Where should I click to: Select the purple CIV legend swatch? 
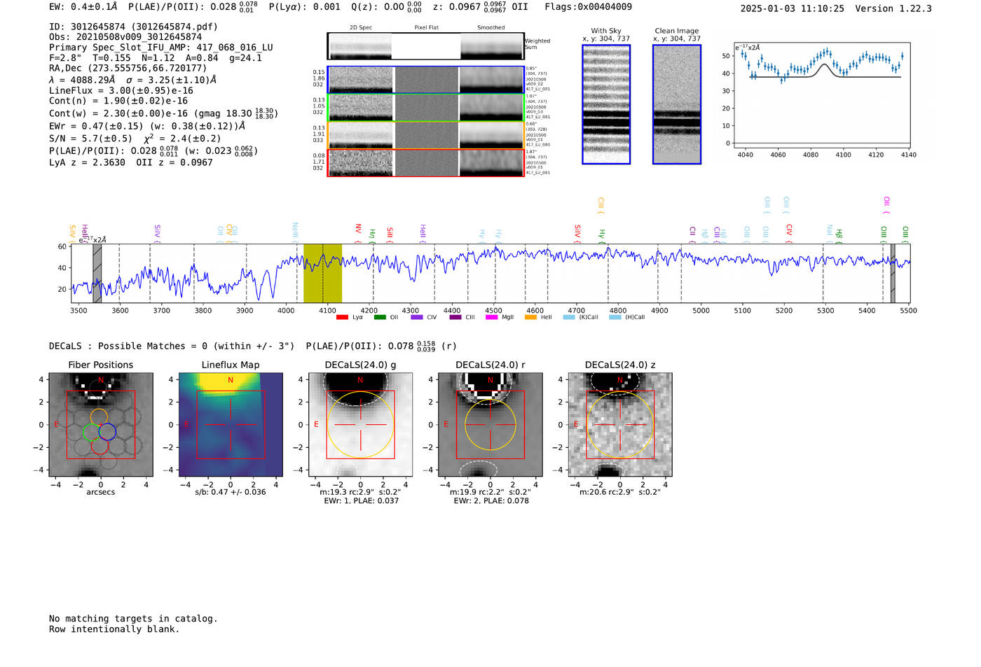[417, 317]
